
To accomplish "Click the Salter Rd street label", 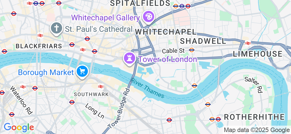I will [x=254, y=85].
